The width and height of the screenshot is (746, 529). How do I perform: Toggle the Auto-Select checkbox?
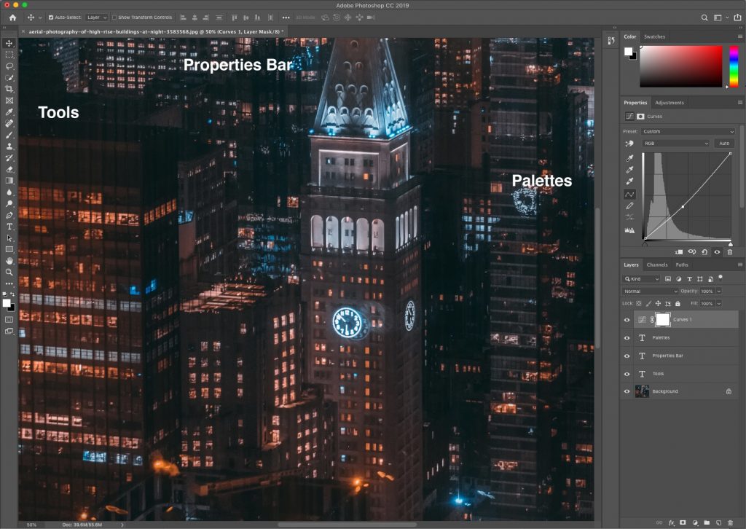coord(51,17)
